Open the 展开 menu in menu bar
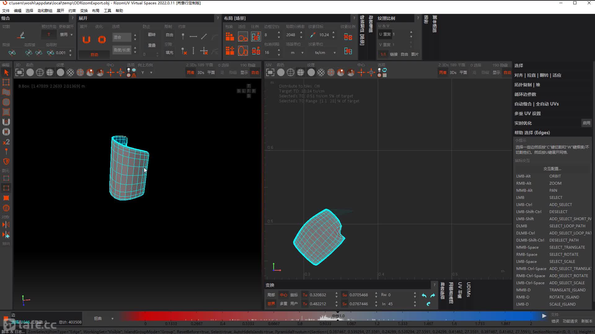 coord(60,11)
